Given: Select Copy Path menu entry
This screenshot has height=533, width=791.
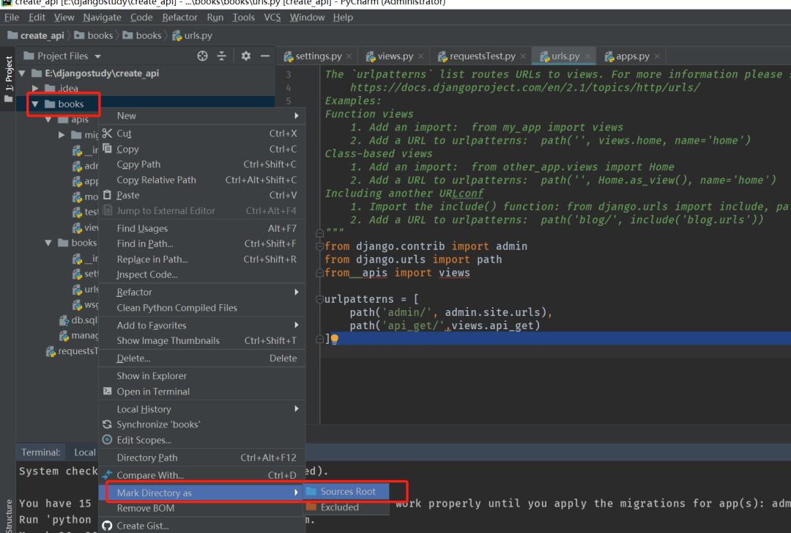Looking at the screenshot, I should click(202, 164).
